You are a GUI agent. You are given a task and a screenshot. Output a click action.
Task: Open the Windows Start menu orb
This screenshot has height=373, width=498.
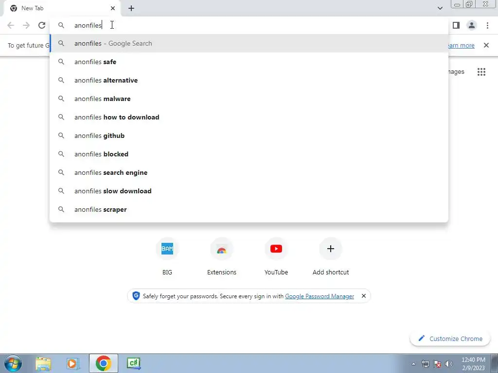tap(13, 363)
